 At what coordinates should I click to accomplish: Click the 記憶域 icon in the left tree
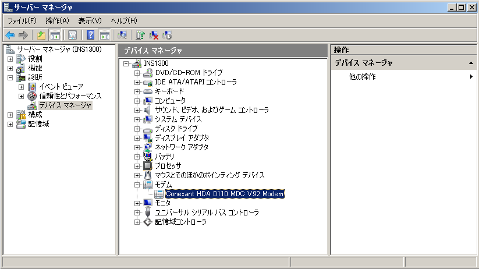21,124
